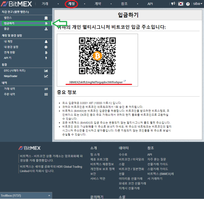Click the lightning bolt icon beside API 키
204x199 pixels.
point(46,58)
